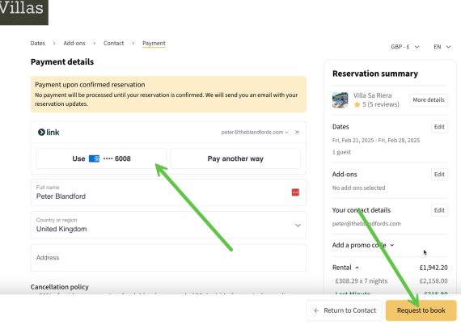Open the Country or region dropdown
This screenshot has width=461, height=325.
pos(168,225)
